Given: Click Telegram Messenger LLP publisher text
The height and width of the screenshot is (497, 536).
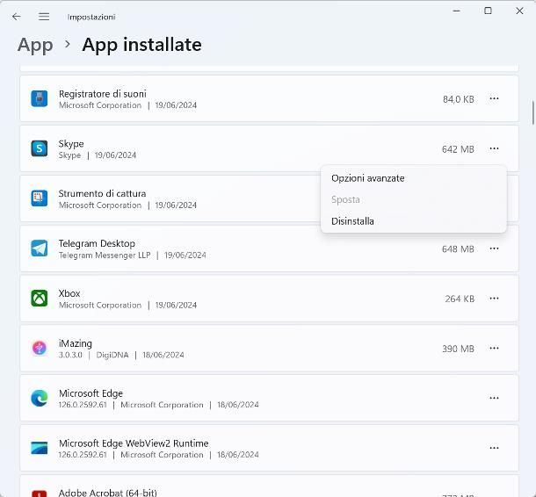Looking at the screenshot, I should [x=105, y=256].
